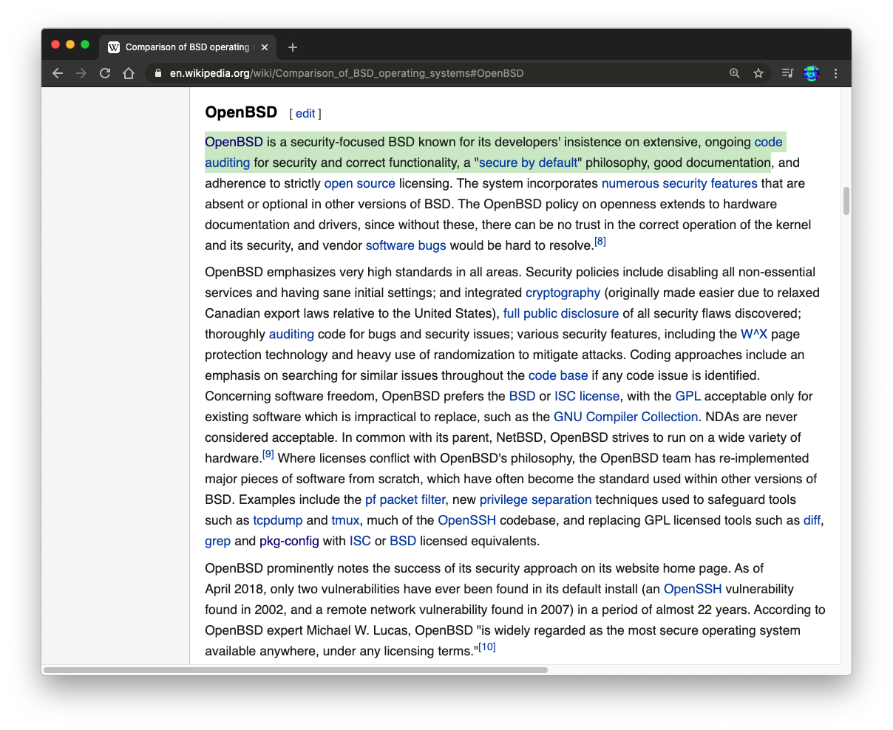The width and height of the screenshot is (893, 730).
Task: Open the secure by default link
Action: (528, 163)
